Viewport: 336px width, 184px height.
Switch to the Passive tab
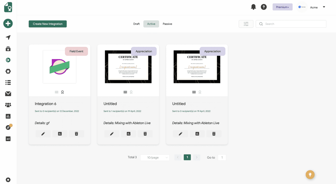point(167,24)
